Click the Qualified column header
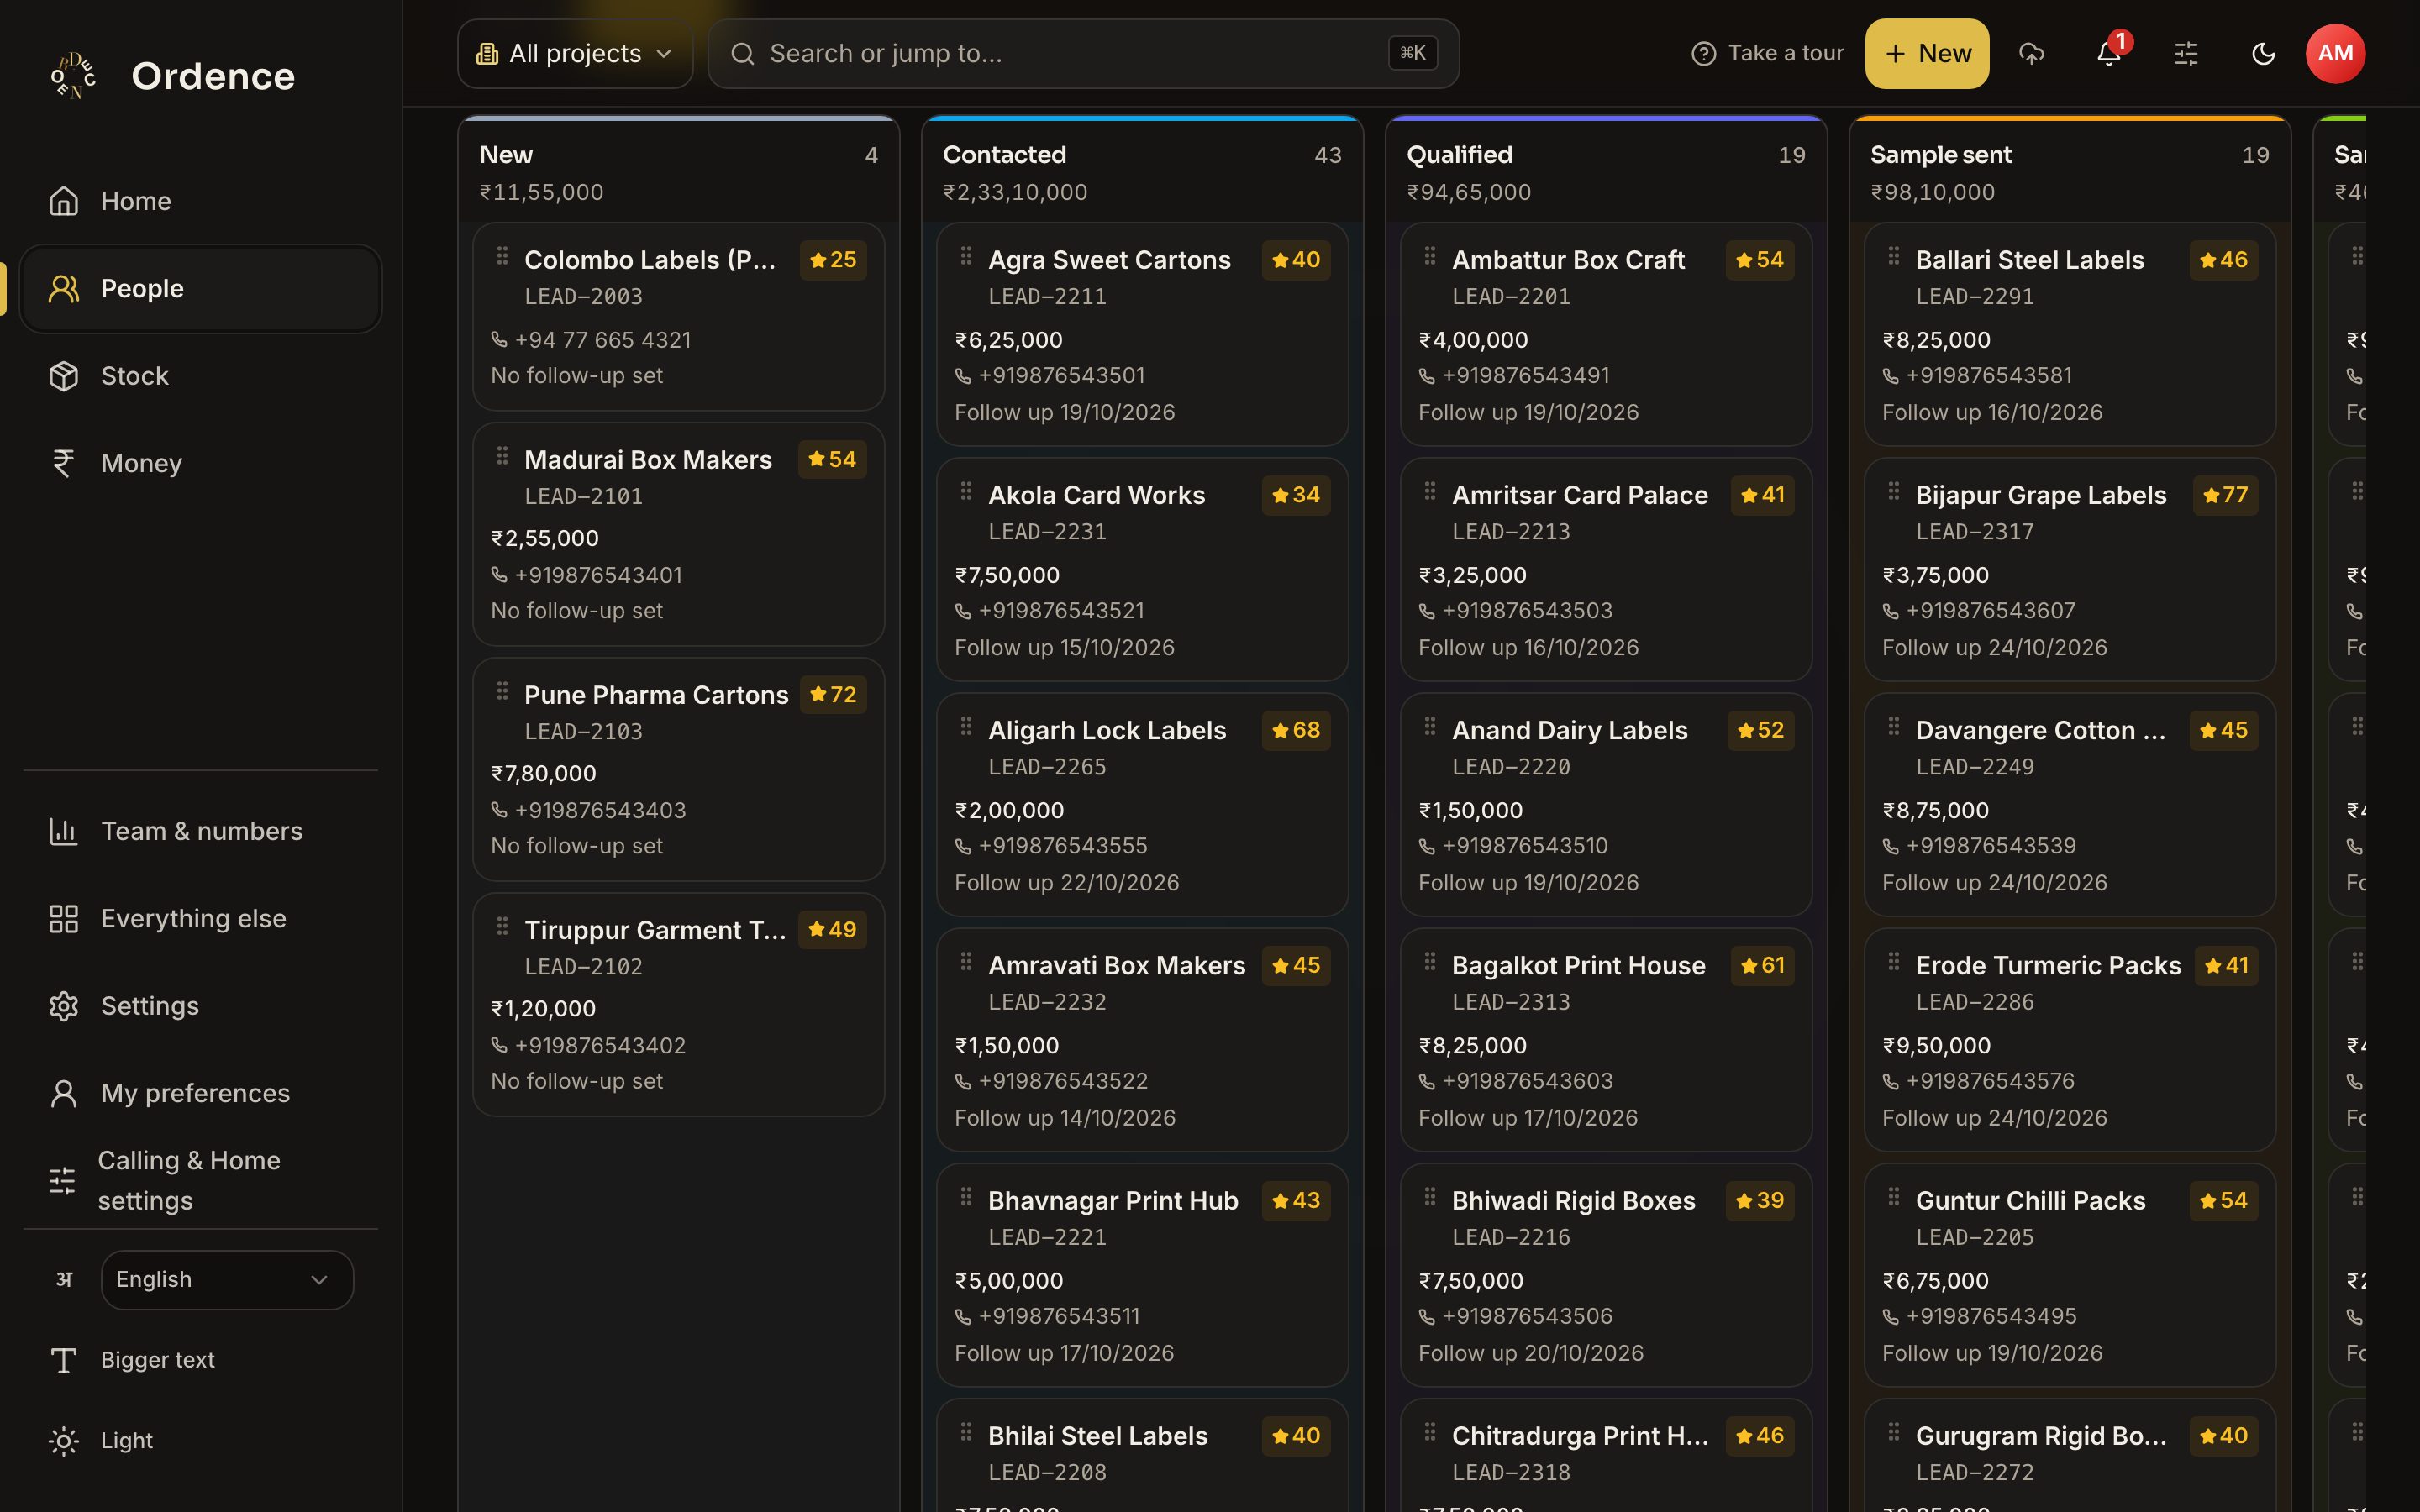Viewport: 2420px width, 1512px height. pos(1606,172)
